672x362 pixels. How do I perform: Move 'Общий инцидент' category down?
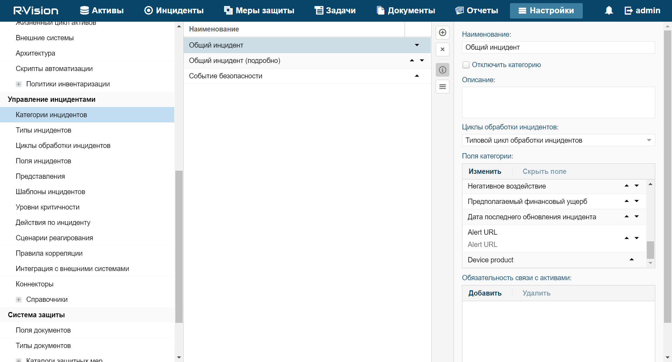(x=417, y=45)
